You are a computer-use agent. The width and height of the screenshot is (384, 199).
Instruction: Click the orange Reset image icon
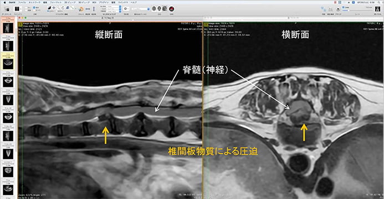[81, 9]
